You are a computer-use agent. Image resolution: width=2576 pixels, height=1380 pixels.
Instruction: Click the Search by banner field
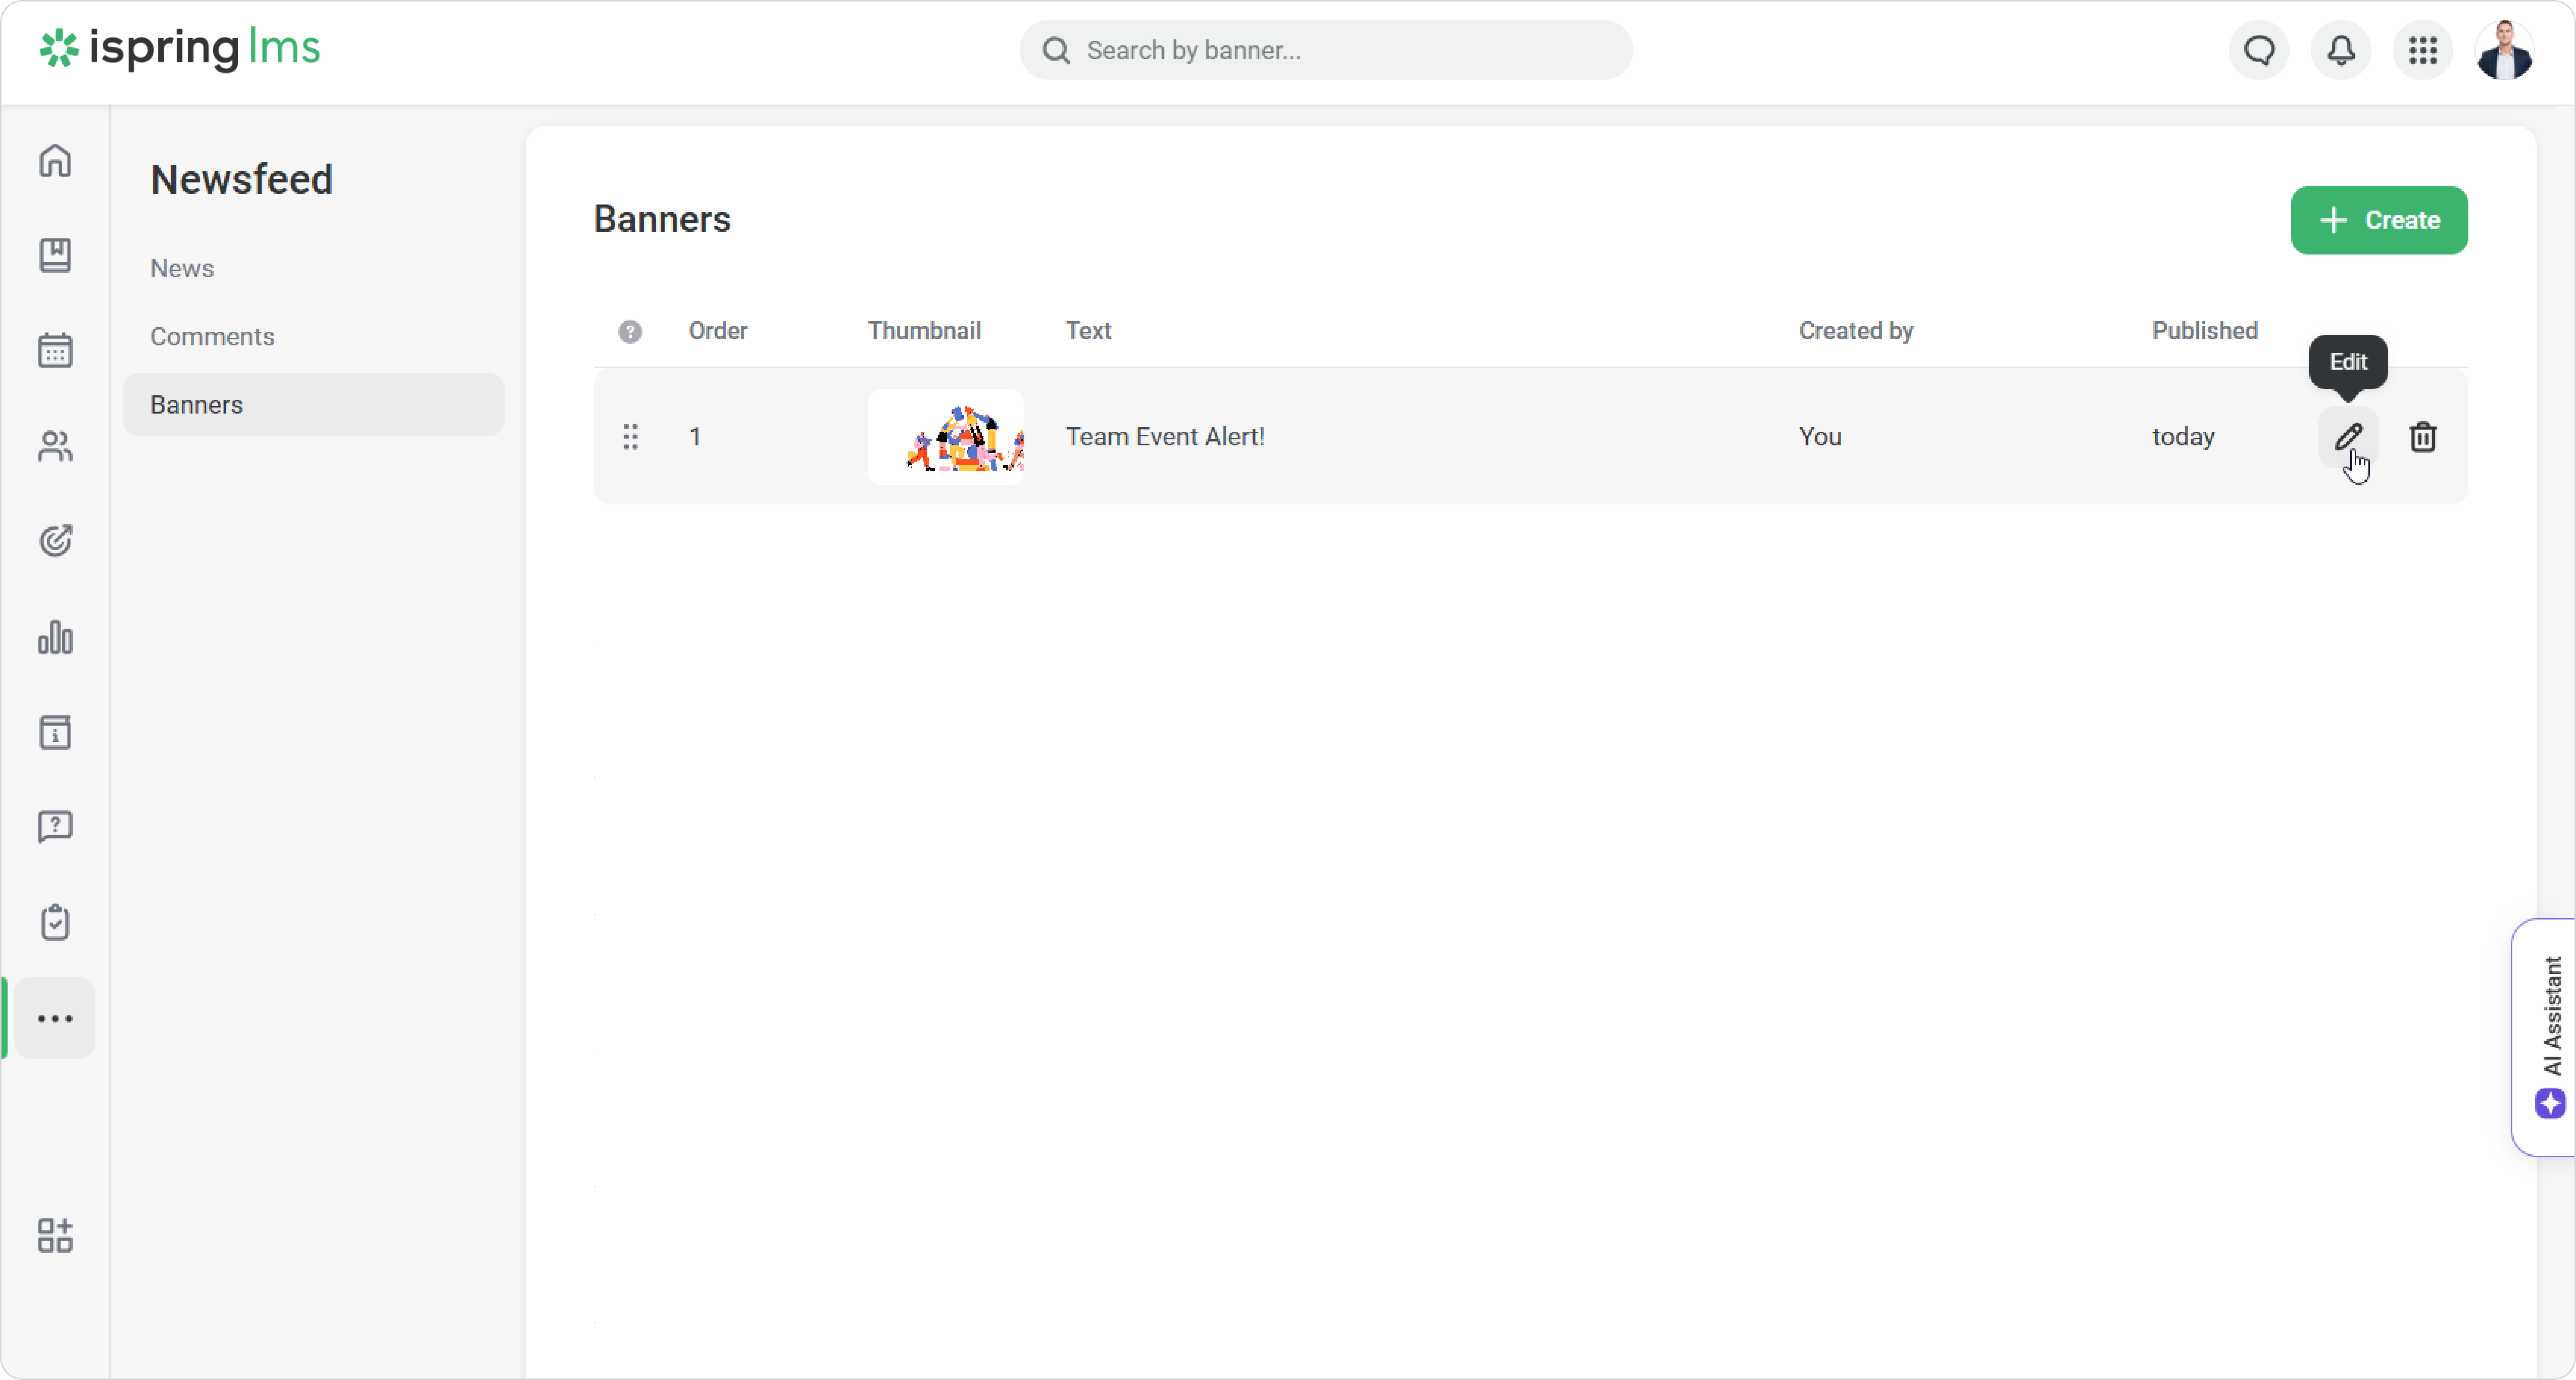click(1326, 50)
